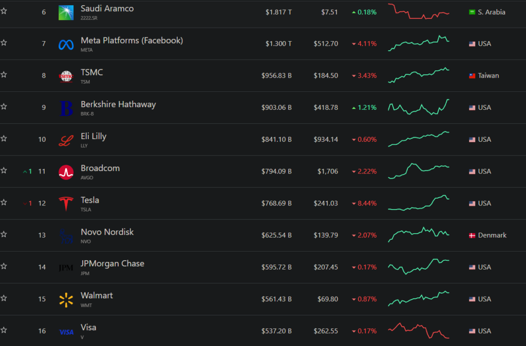Toggle the Visa favorite star
The height and width of the screenshot is (346, 526).
coord(4,330)
